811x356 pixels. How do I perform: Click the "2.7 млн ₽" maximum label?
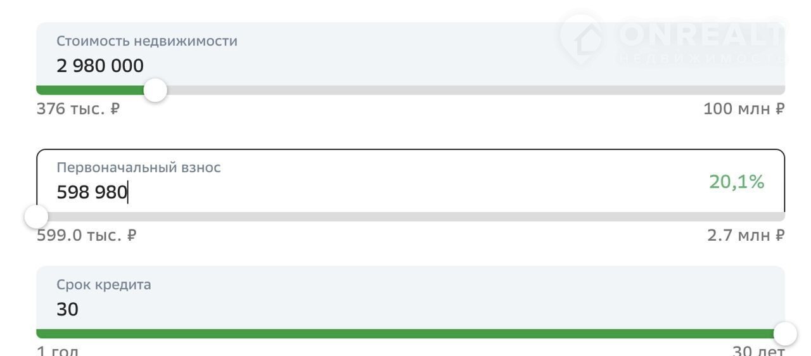[x=746, y=236]
